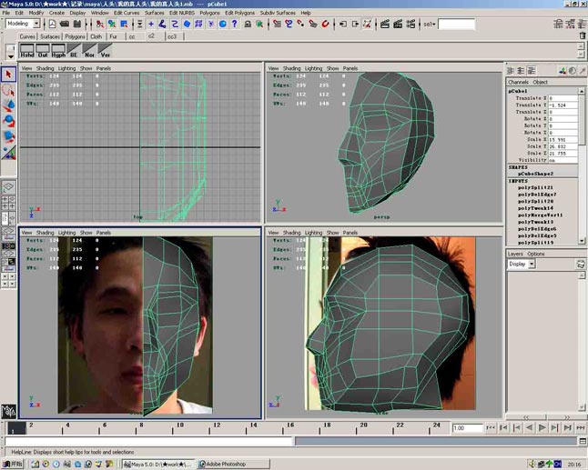Image resolution: width=588 pixels, height=470 pixels.
Task: Click the Scale X value field
Action: point(563,140)
